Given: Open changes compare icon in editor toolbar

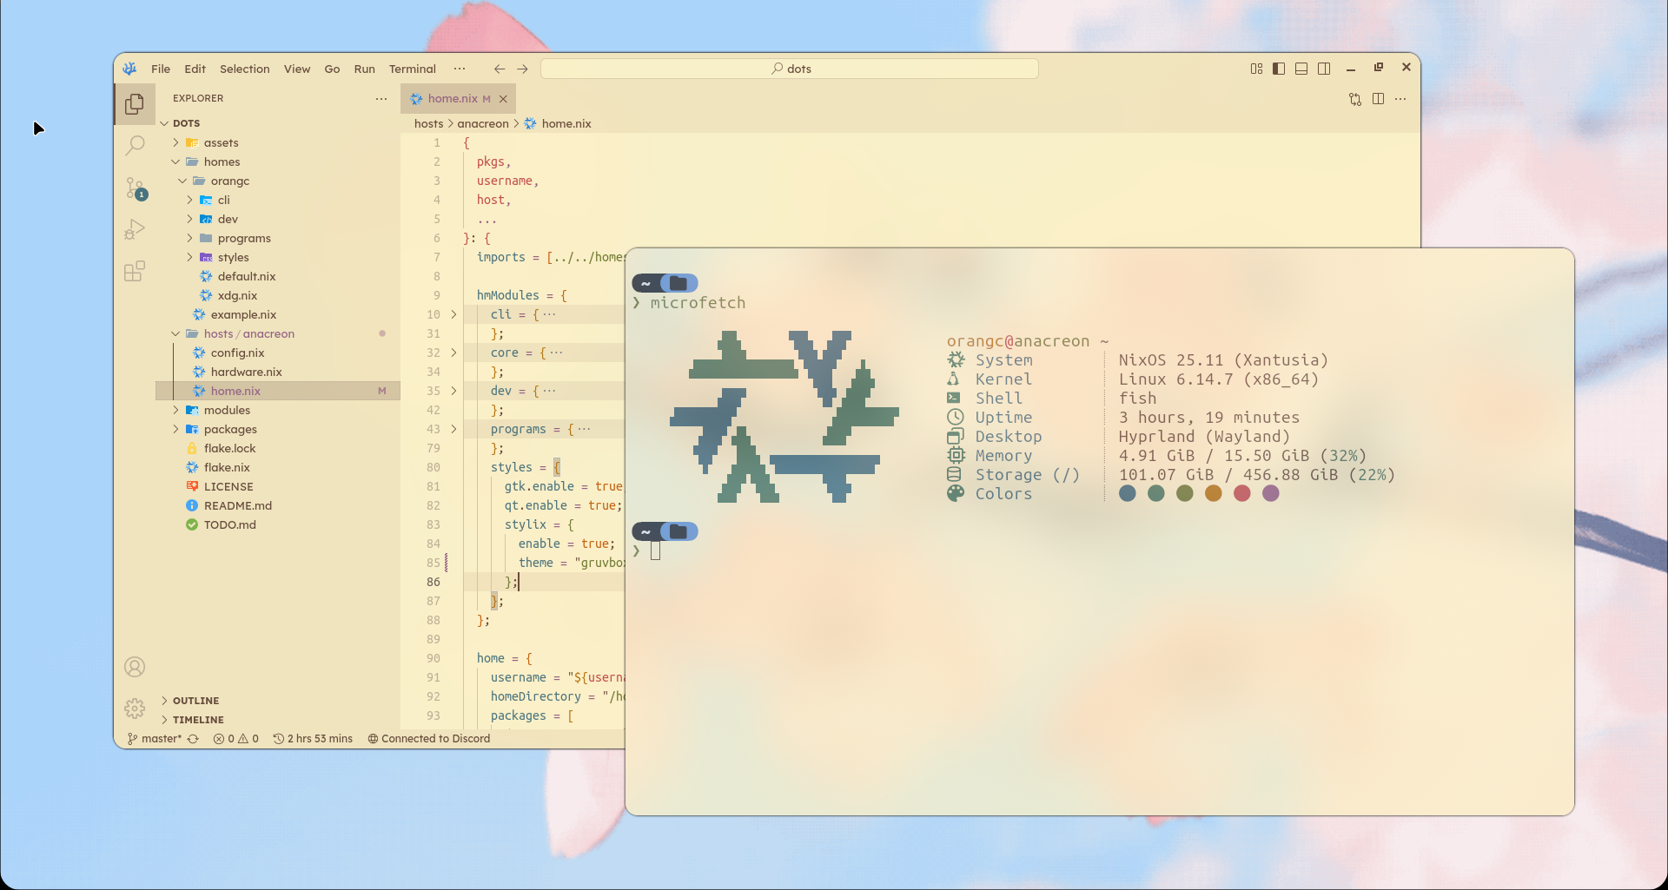Looking at the screenshot, I should point(1355,99).
